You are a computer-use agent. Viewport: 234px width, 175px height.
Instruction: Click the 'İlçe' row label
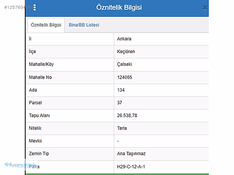point(32,52)
